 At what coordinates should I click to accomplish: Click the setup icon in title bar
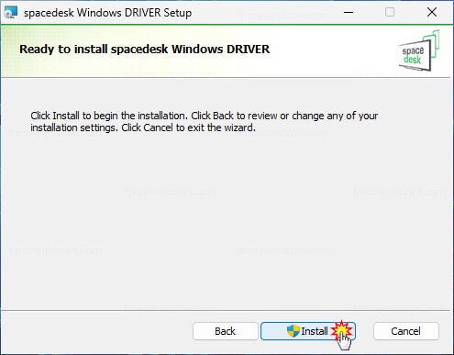coord(11,13)
